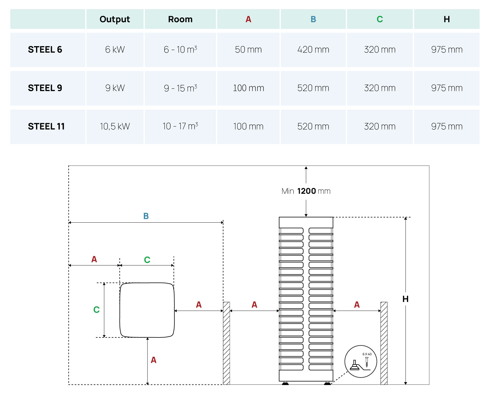Click the 6 - 10 m³ room cell
Viewport: 490px width, 398px height.
(180, 50)
